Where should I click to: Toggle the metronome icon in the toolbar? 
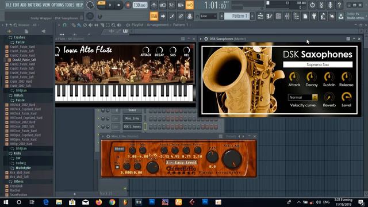pyautogui.click(x=154, y=5)
